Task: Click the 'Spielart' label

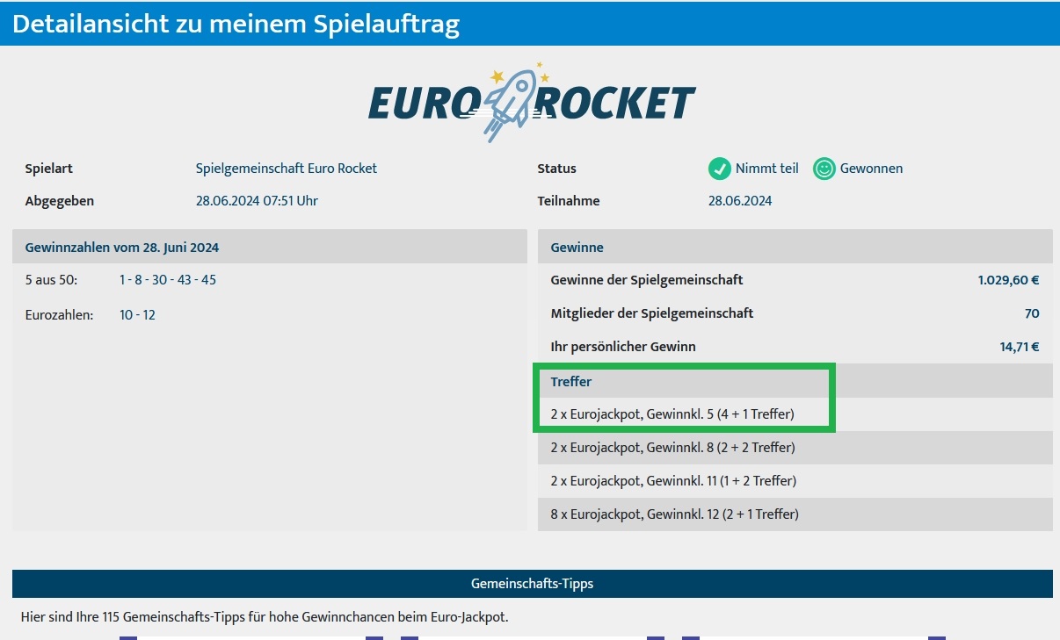Action: (x=49, y=169)
